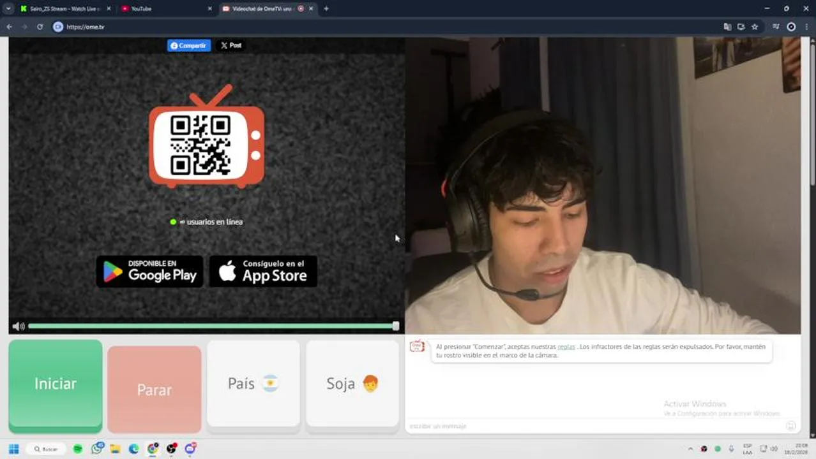
Task: Open the browser profile avatar
Action: click(791, 27)
